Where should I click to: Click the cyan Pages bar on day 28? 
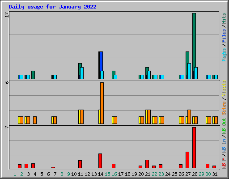[x=196, y=73]
